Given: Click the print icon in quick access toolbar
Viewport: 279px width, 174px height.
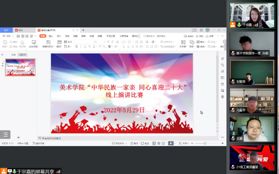Looking at the screenshot, I should (x=27, y=36).
